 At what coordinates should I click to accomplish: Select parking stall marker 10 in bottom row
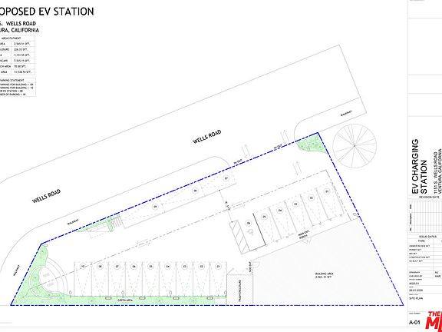tap(83, 266)
